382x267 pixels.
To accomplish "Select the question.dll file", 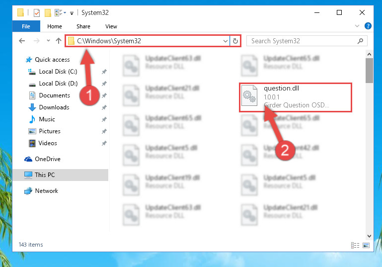I will [x=296, y=97].
